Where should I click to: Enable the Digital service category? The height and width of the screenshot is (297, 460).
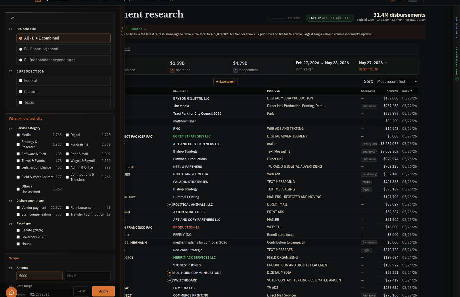coord(67,135)
